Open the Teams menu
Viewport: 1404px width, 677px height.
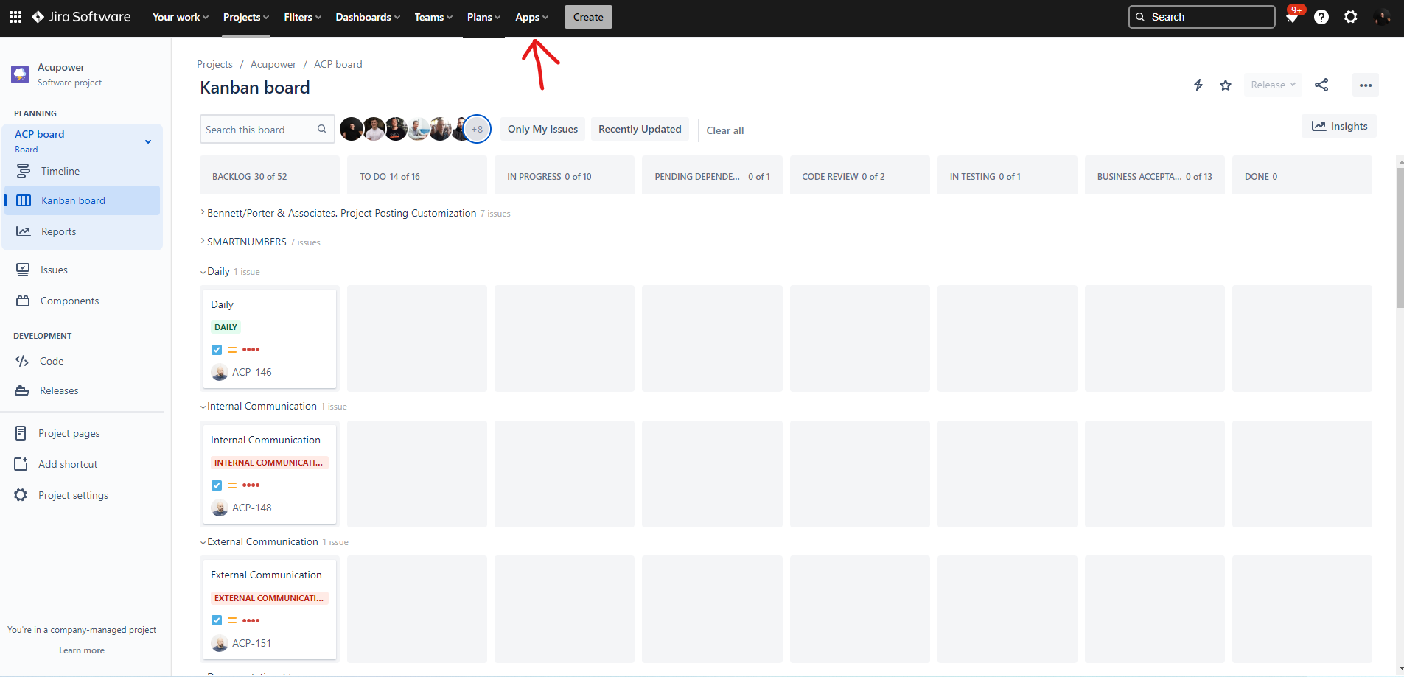[x=433, y=17]
